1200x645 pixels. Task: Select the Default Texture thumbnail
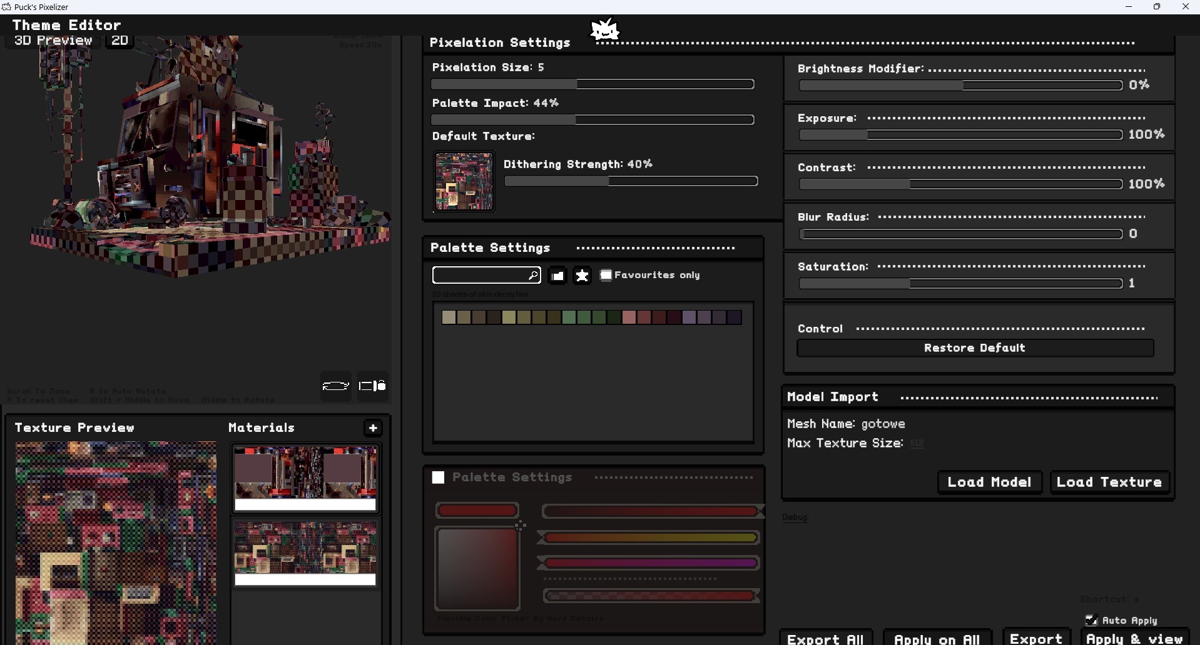pyautogui.click(x=464, y=181)
